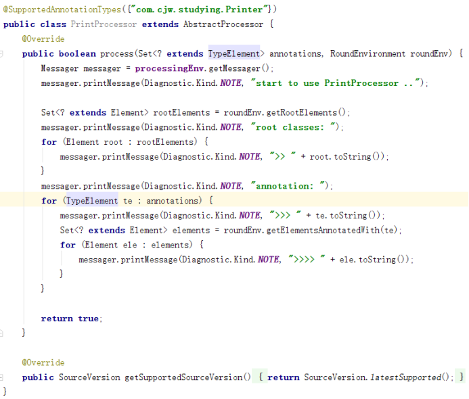The image size is (469, 399).
Task: Place the cursor in the "com.cjw.studying.Printer" string
Action: [199, 9]
